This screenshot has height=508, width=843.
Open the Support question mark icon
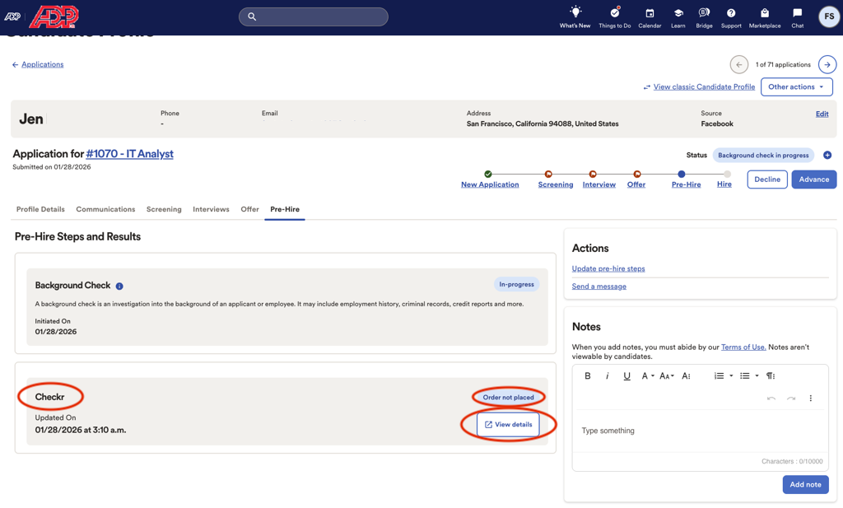[x=731, y=13]
